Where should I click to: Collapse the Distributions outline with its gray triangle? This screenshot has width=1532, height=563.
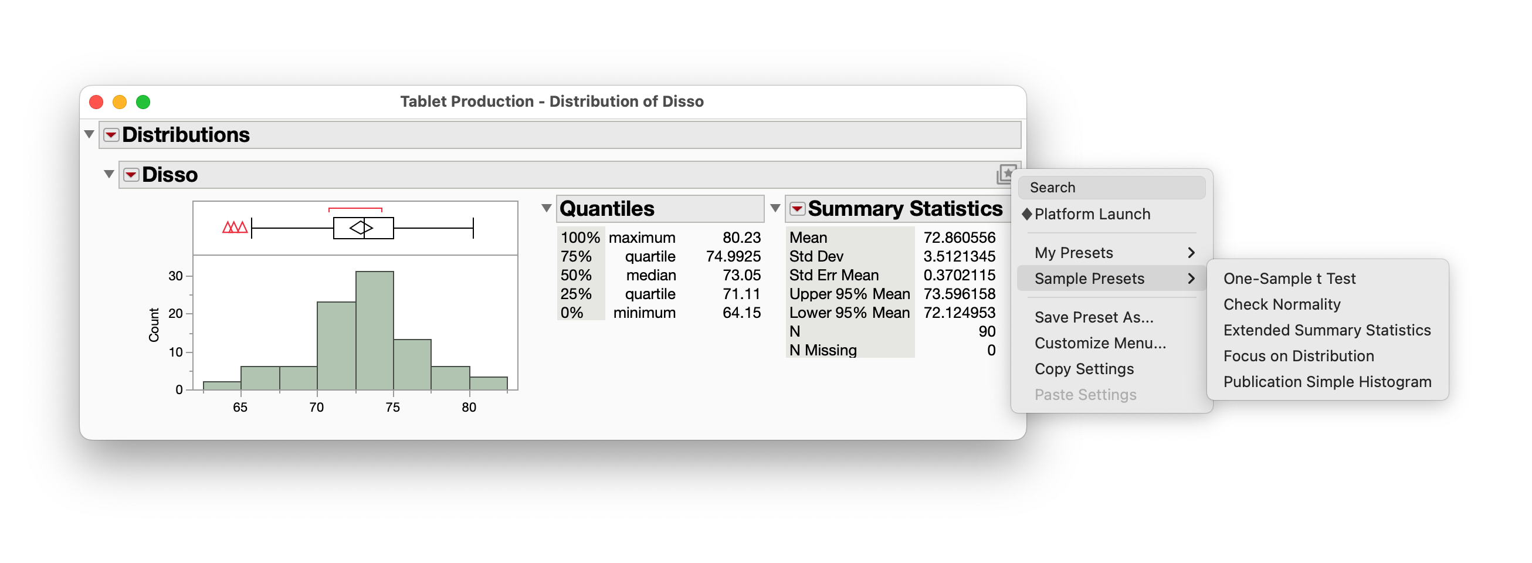[89, 134]
